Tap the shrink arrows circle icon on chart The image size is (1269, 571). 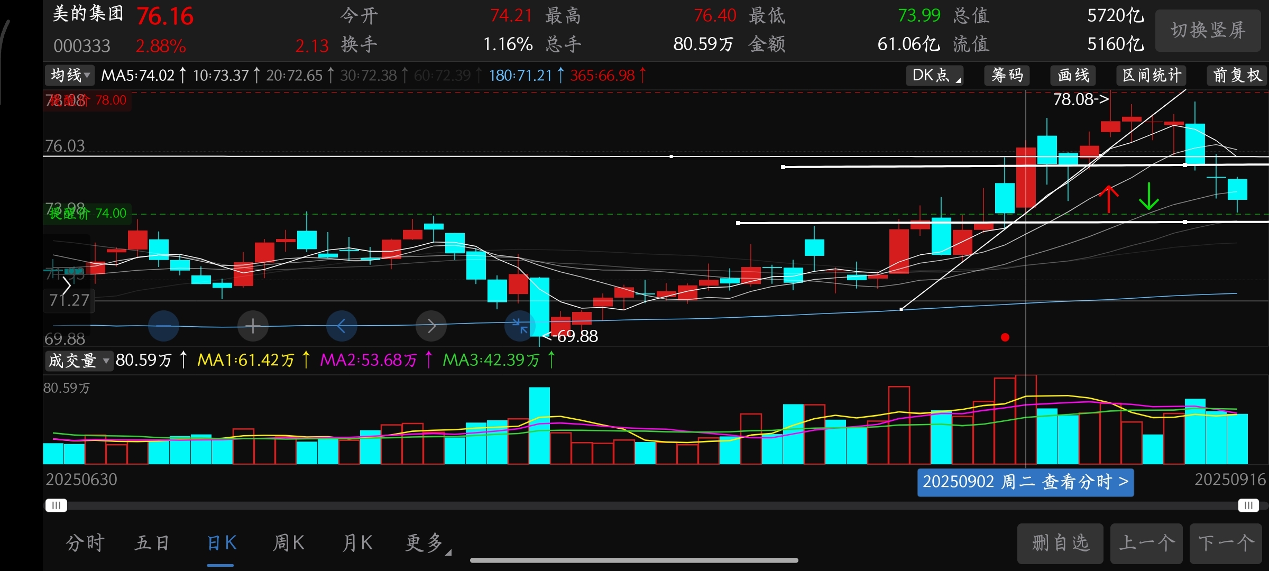click(520, 326)
